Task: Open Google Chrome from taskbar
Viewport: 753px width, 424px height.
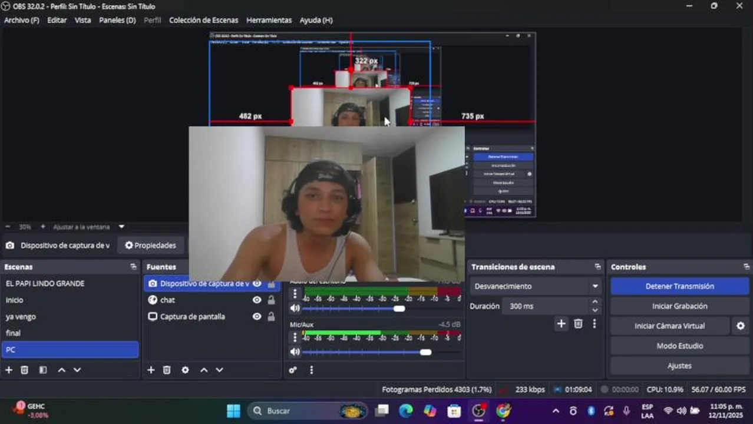Action: pyautogui.click(x=503, y=410)
